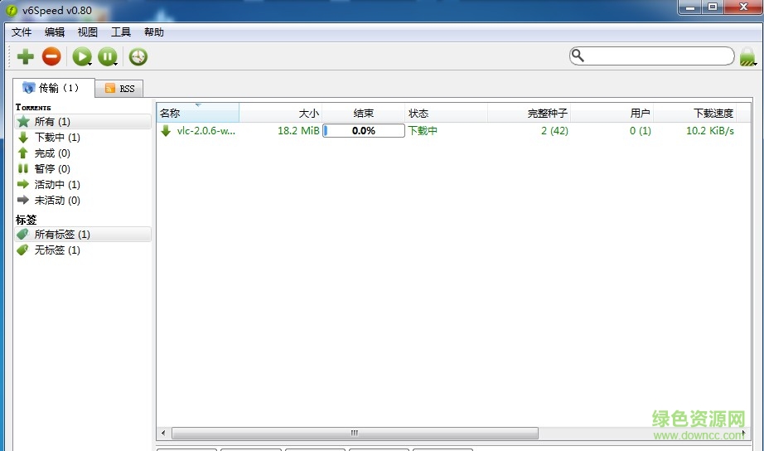Select 所有 (1) filter

pos(83,121)
